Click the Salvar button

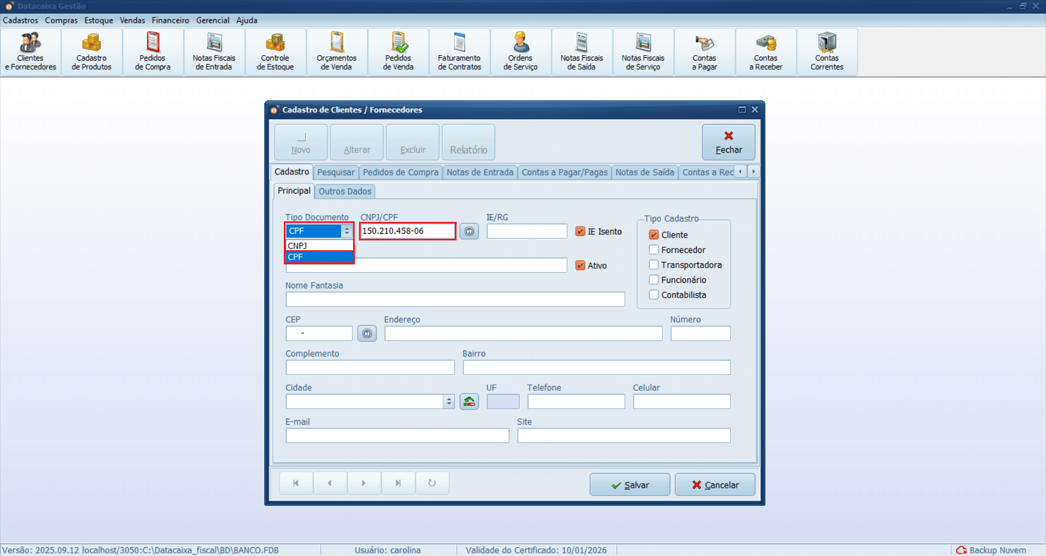pyautogui.click(x=630, y=485)
